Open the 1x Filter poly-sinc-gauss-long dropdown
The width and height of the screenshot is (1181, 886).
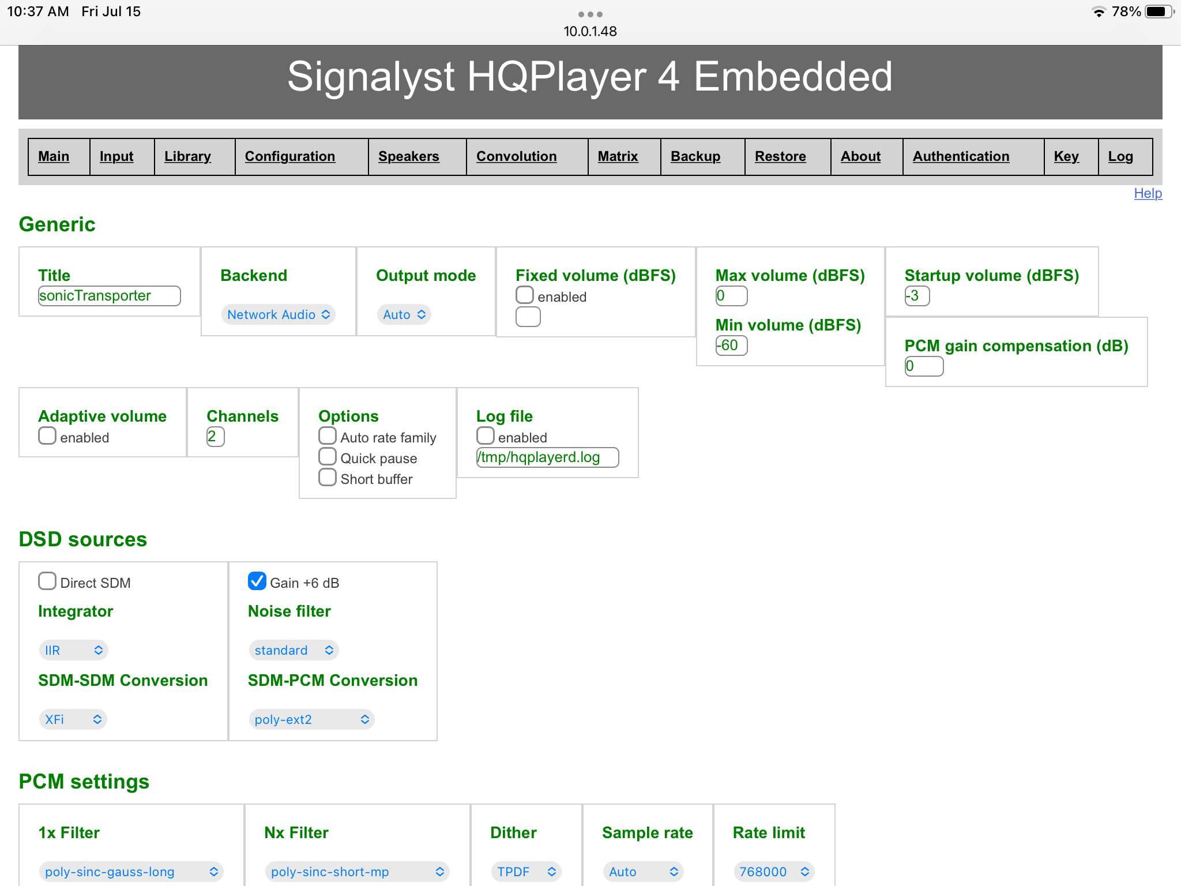click(x=131, y=872)
